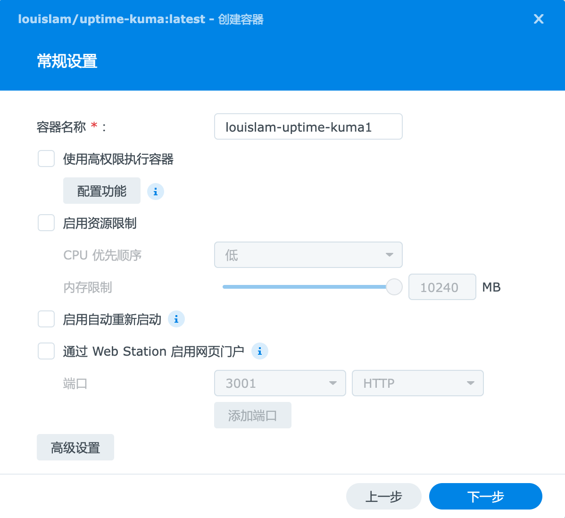The image size is (565, 518).
Task: Click the 内存限制 slider handle
Action: tap(394, 287)
